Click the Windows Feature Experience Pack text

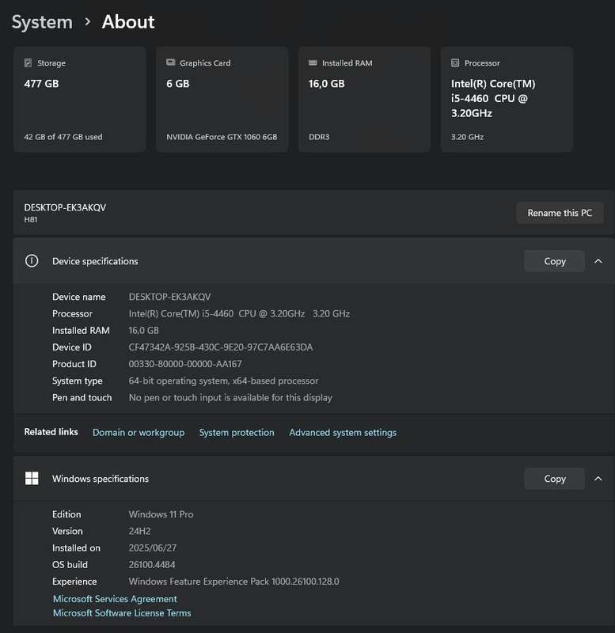pyautogui.click(x=233, y=582)
